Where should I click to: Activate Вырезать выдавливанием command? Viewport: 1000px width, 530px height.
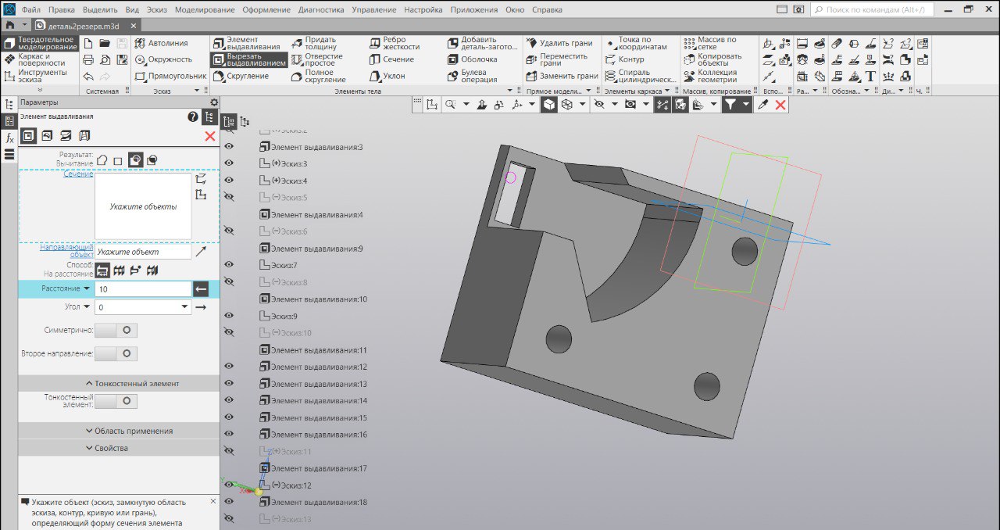[249, 59]
